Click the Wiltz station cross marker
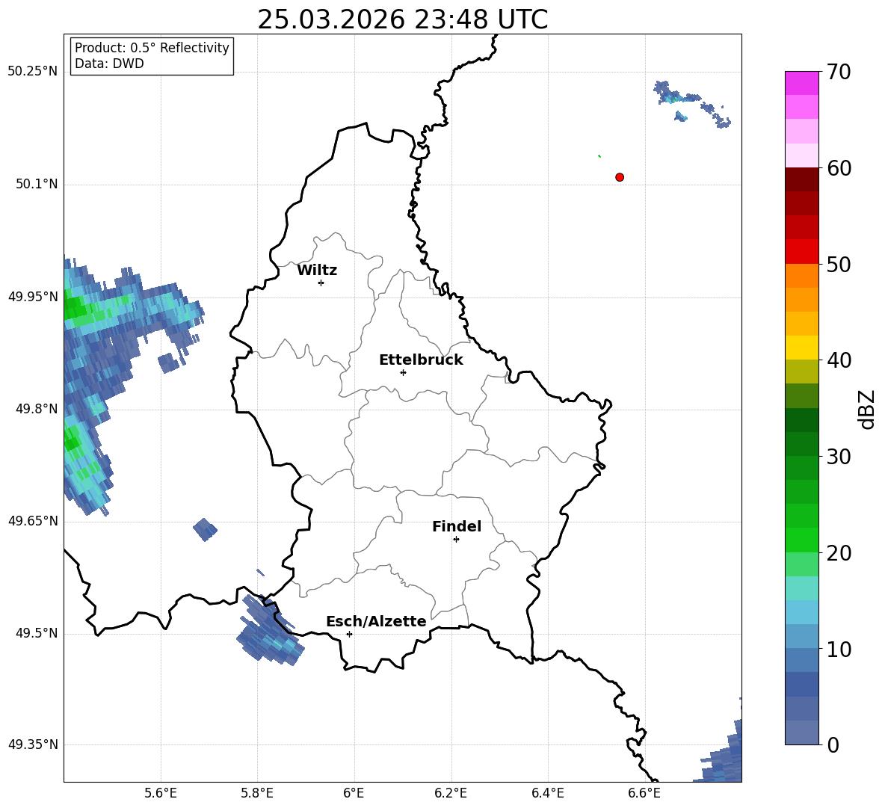This screenshot has height=808, width=885. (x=321, y=283)
